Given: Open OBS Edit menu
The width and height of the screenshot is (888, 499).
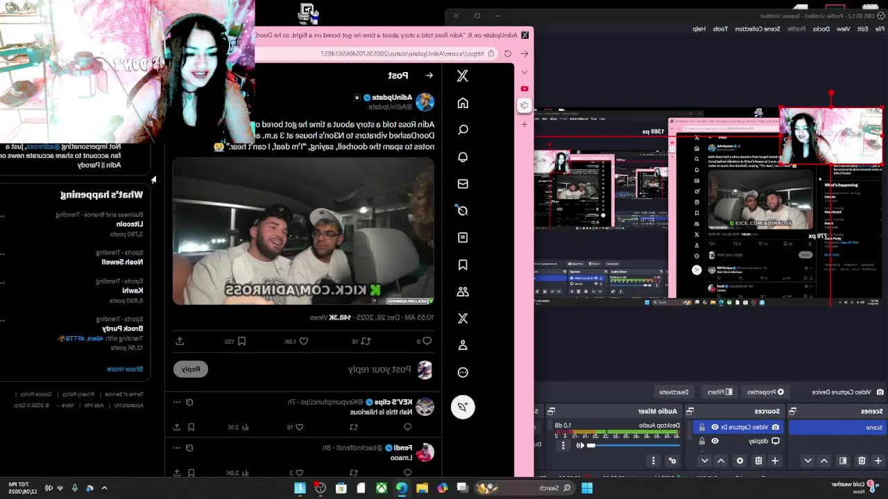Looking at the screenshot, I should pos(862,28).
